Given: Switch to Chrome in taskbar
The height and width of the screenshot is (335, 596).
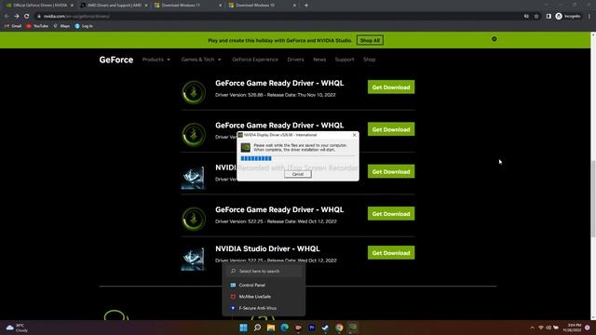Looking at the screenshot, I should (339, 328).
